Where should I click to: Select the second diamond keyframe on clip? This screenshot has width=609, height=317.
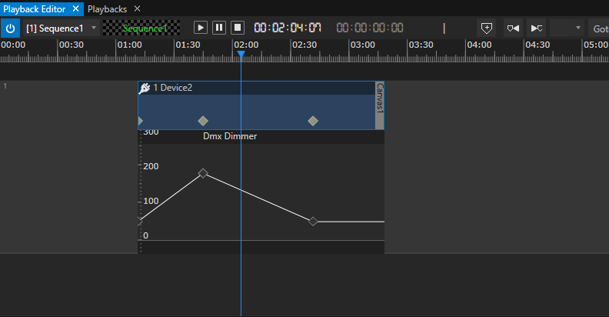pyautogui.click(x=313, y=121)
